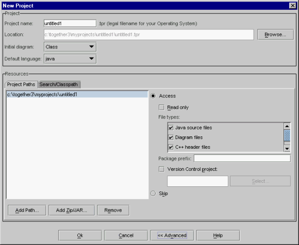Click the file types scrollbar thumb
Viewport: 299px width, 245px height.
(287, 135)
